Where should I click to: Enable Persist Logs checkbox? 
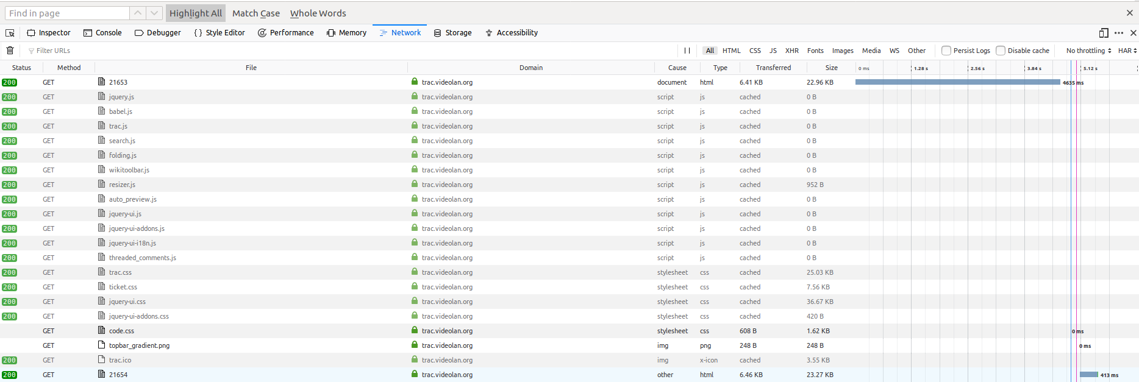[x=946, y=51]
